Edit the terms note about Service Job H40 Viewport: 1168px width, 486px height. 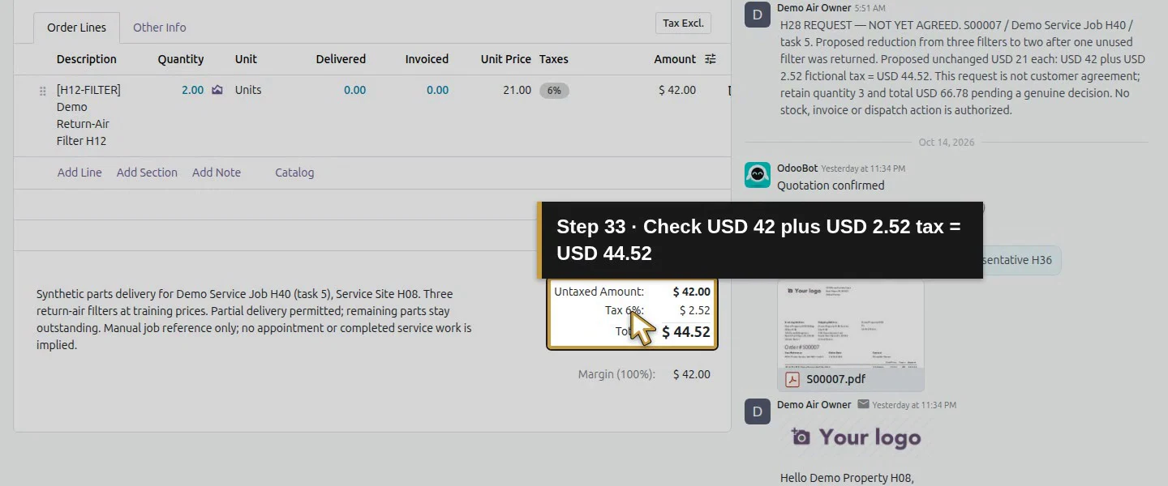pos(254,319)
